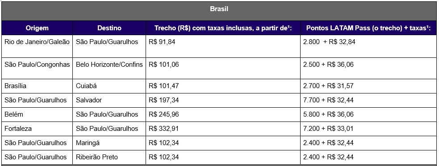This screenshot has width=439, height=166.
Task: Select the Rio de Janeiro/Galeão origin cell
Action: pos(37,46)
